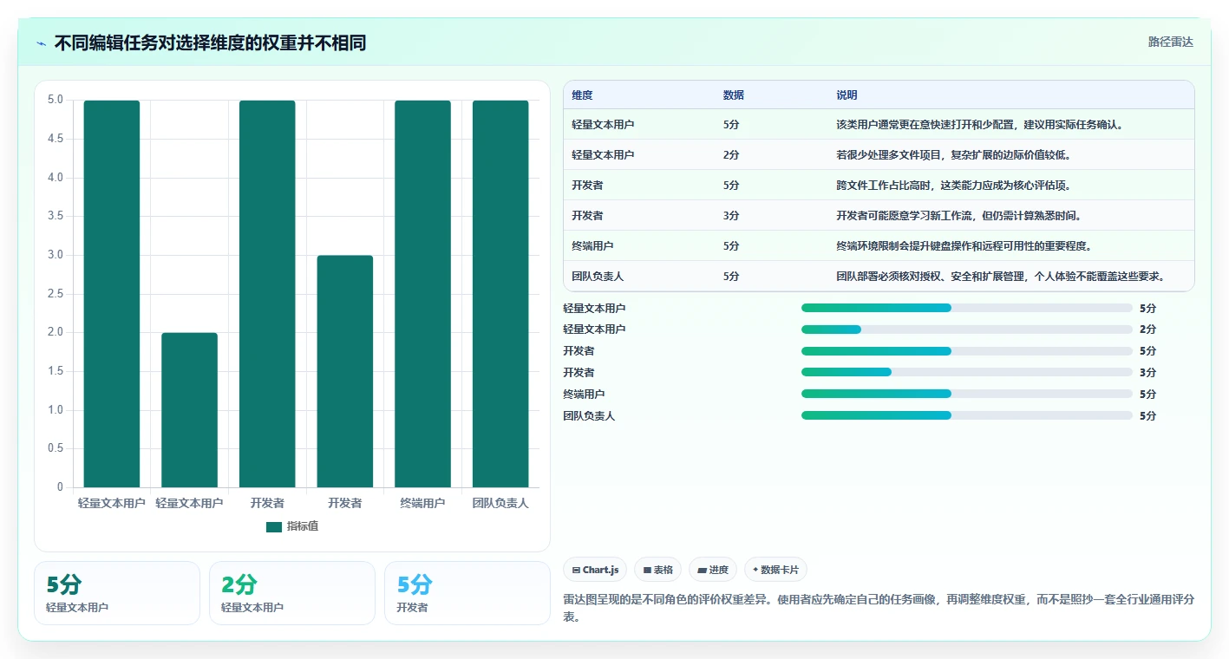Click the 3分 cell in the table
Screen dimensions: 1229x659
click(731, 216)
